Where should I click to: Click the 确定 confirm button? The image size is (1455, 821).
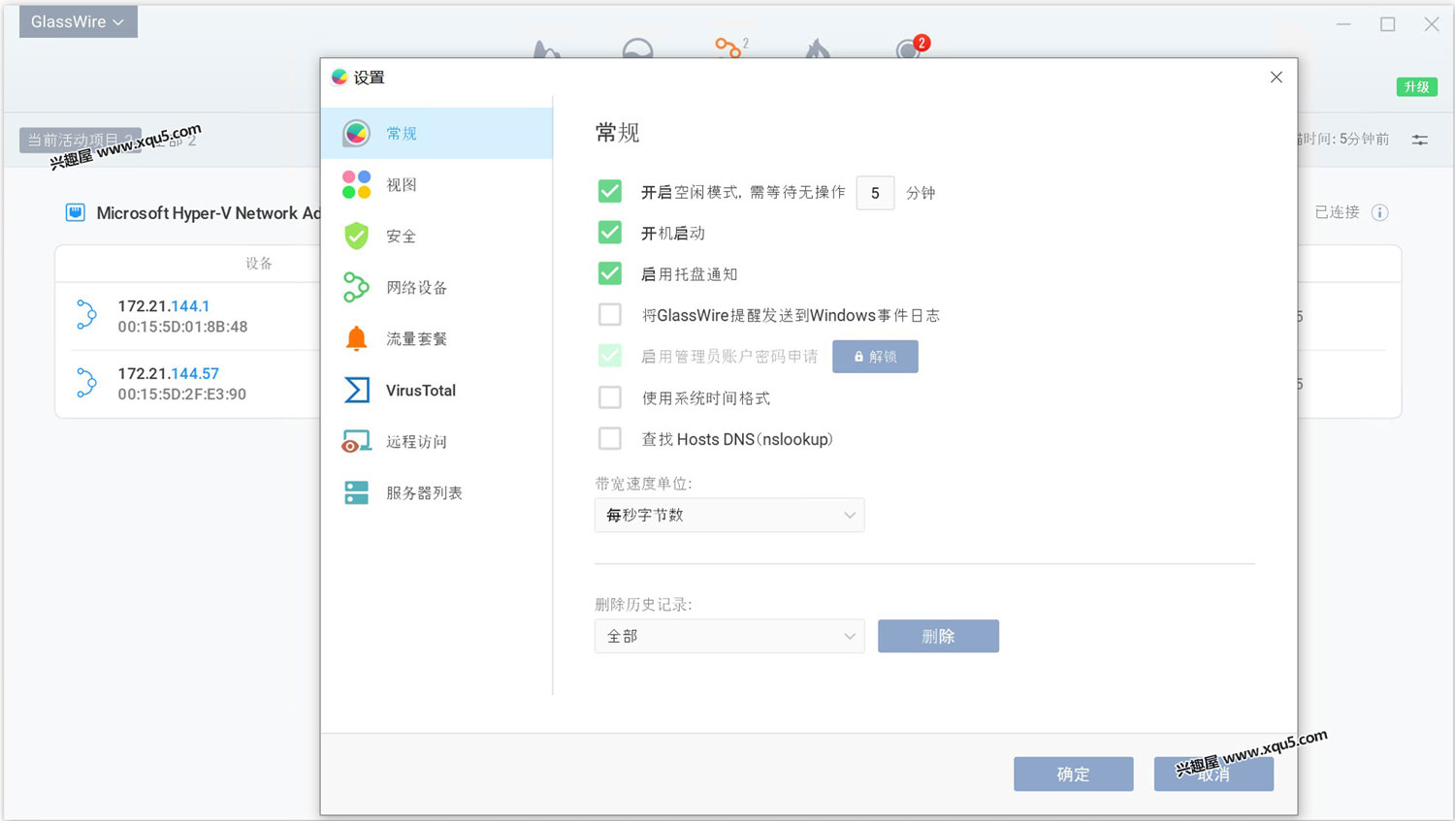pyautogui.click(x=1073, y=774)
